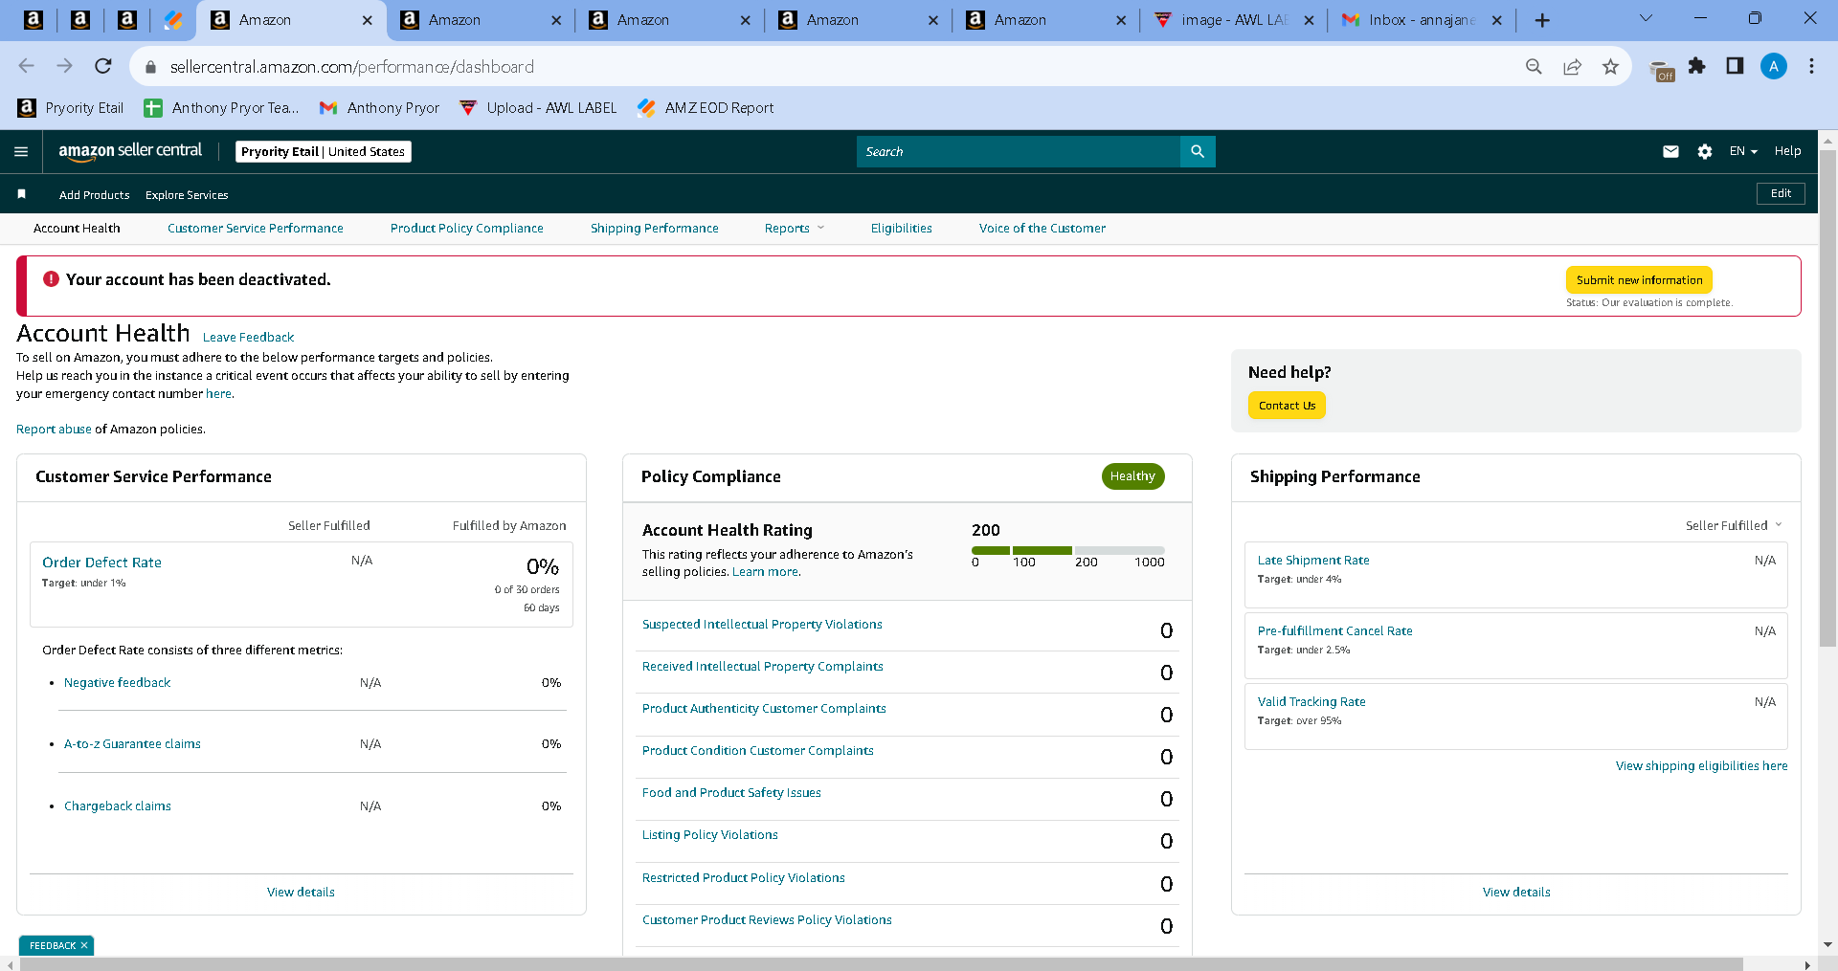Select the Account Health tab
The width and height of the screenshot is (1838, 971).
(x=77, y=229)
